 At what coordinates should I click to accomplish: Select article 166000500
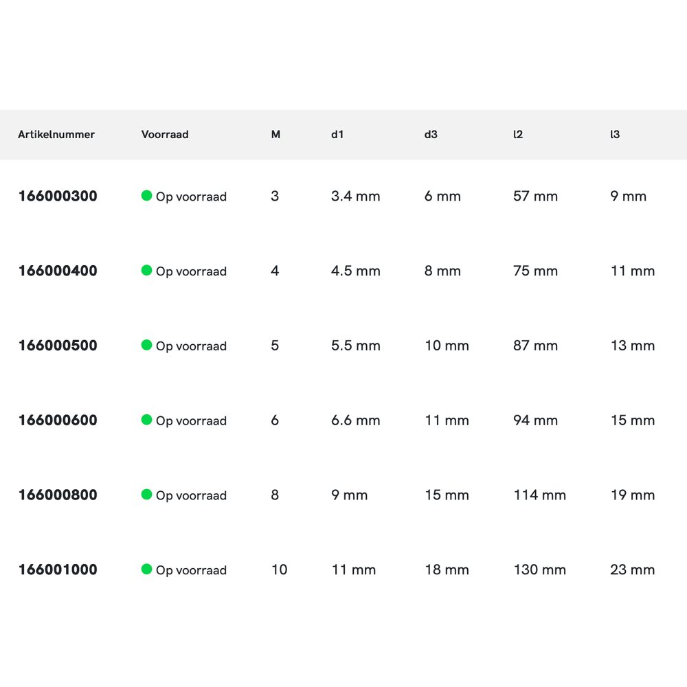pos(58,346)
